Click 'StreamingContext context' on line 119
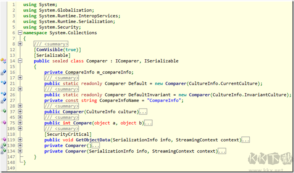This screenshot has height=173, width=294. (207, 140)
